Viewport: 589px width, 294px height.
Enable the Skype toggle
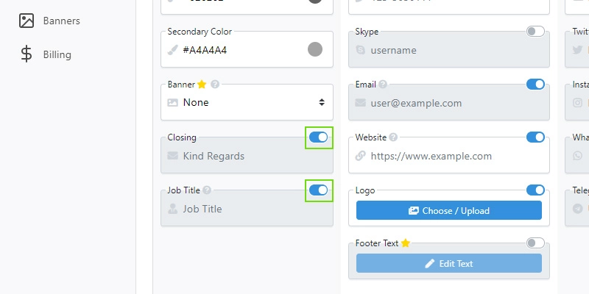click(535, 32)
